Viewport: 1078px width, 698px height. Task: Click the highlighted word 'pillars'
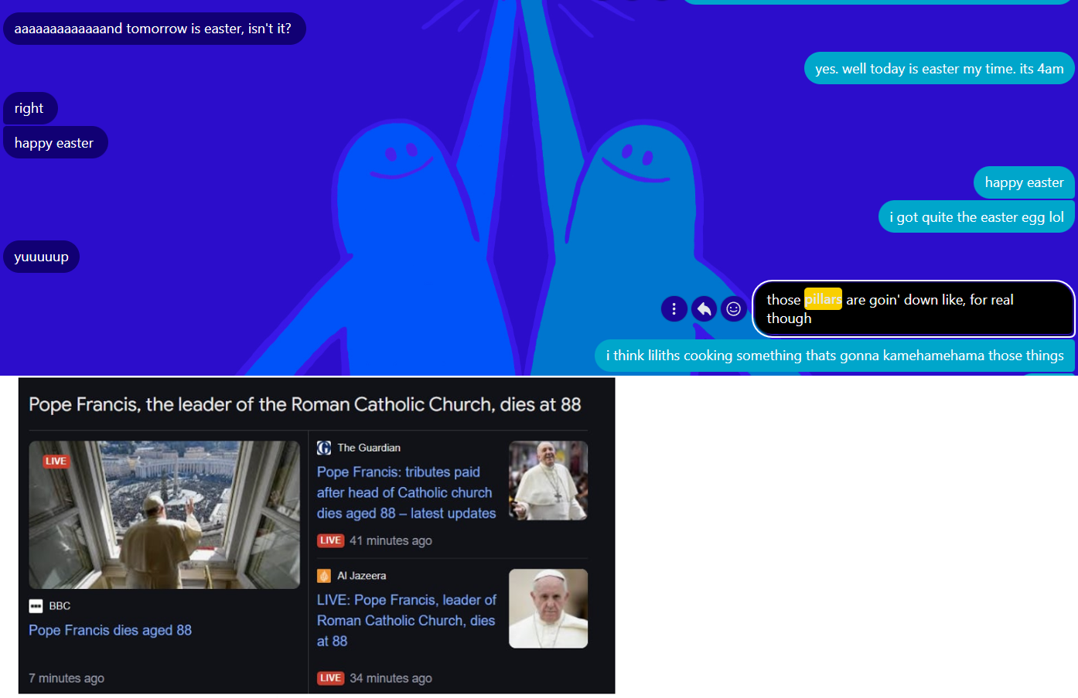point(823,299)
